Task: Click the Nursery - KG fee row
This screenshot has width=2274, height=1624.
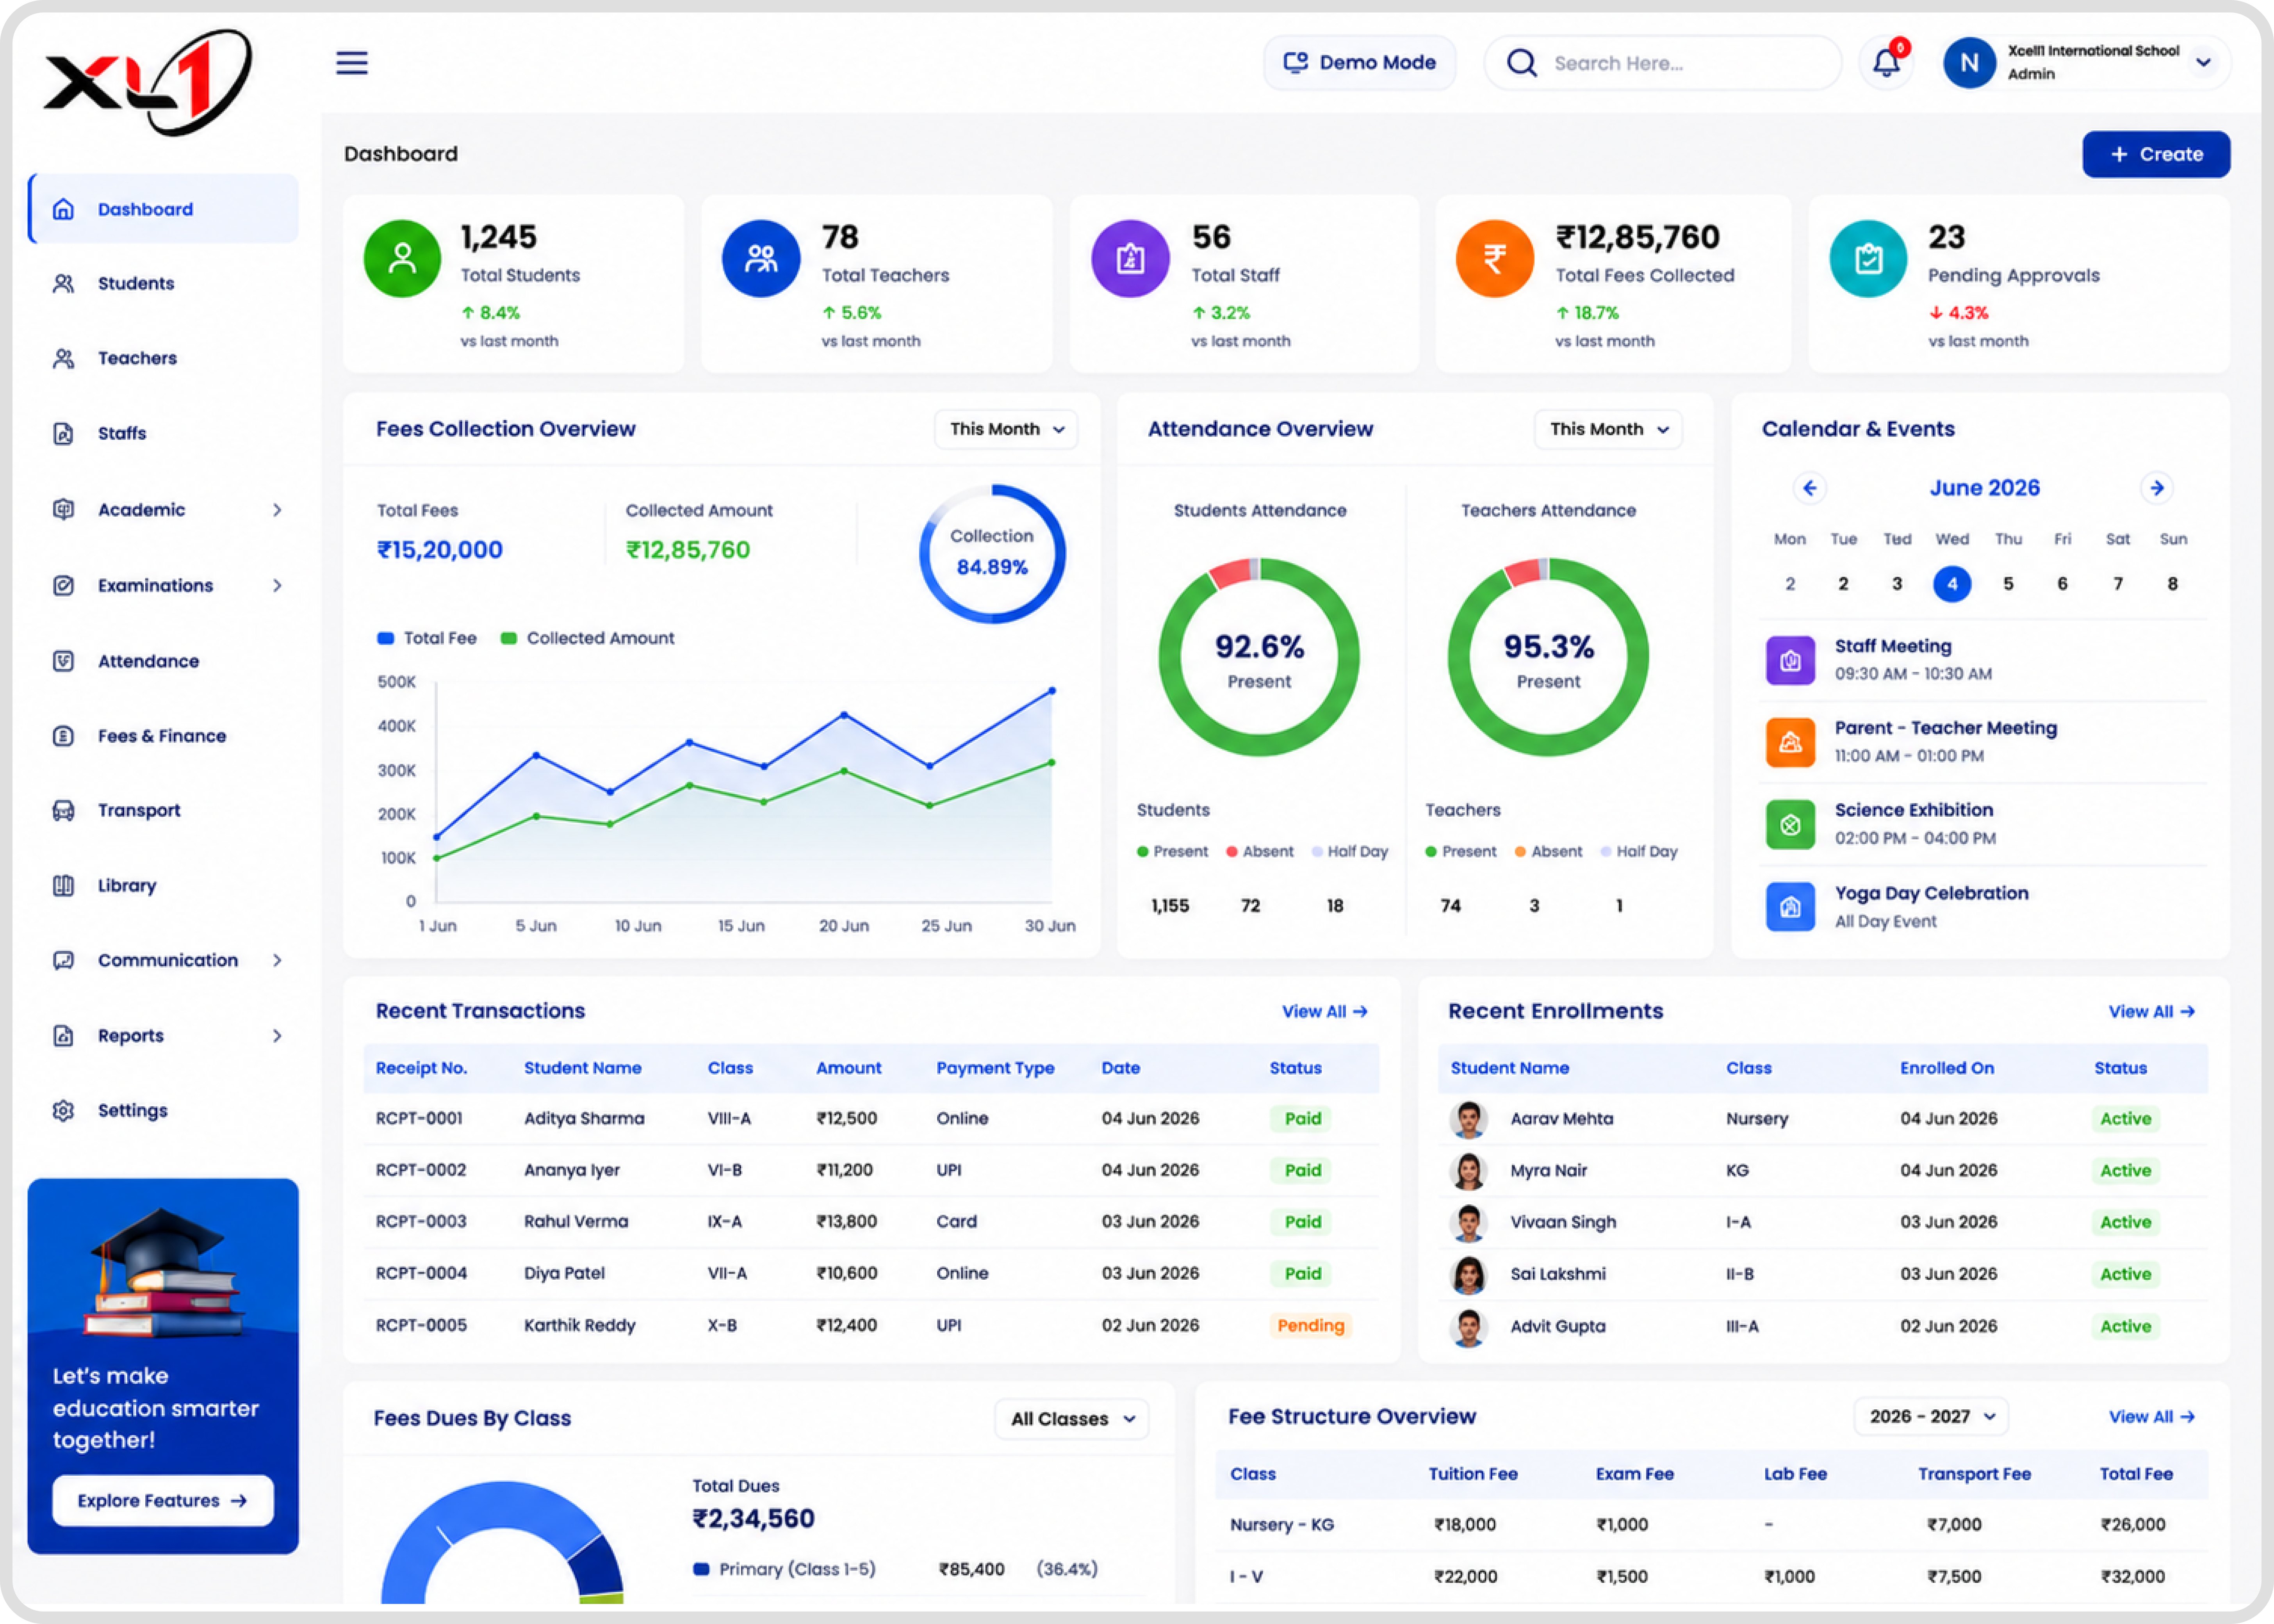Action: point(1712,1525)
